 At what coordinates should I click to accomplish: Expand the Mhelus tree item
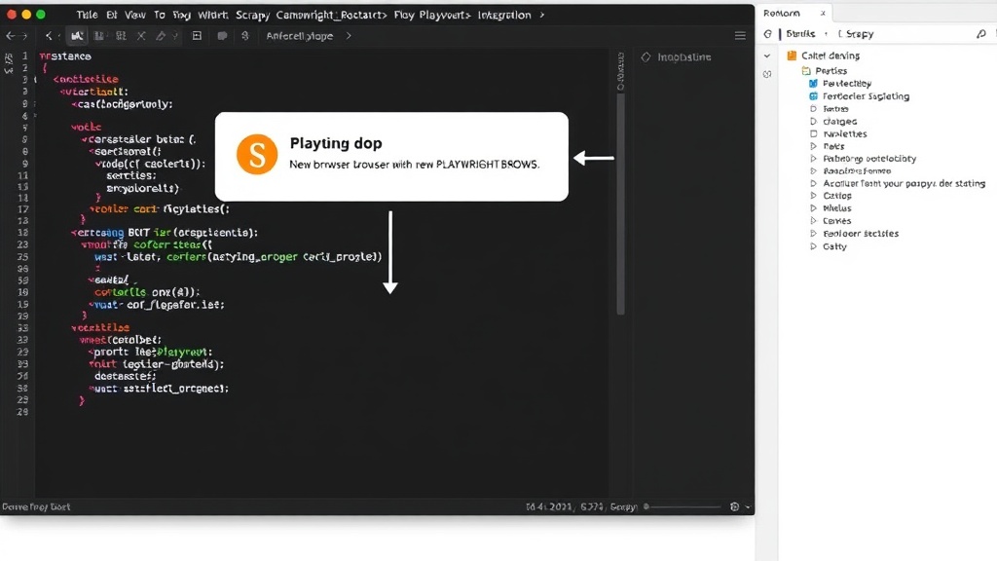tap(813, 208)
